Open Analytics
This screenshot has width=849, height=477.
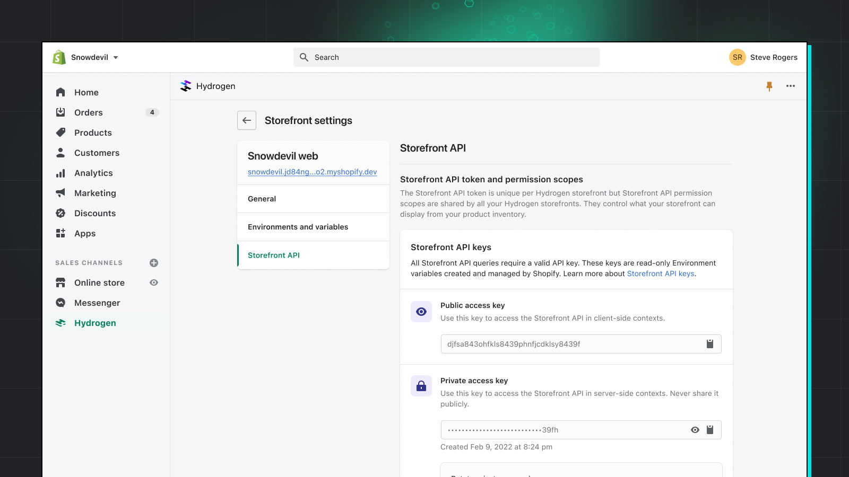pos(93,173)
